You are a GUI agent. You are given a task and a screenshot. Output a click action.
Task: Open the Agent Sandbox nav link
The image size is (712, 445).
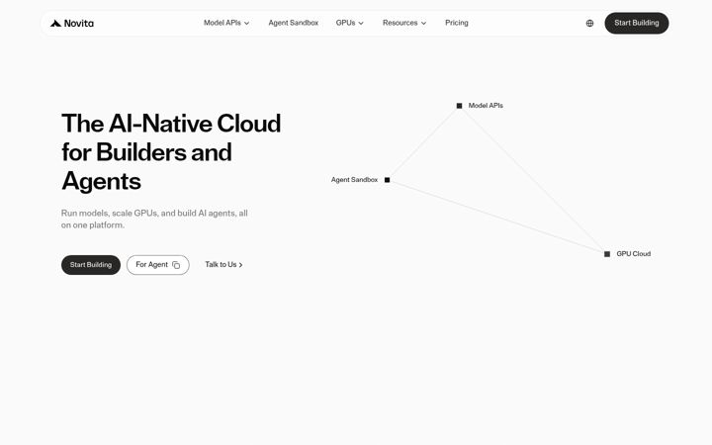(294, 23)
